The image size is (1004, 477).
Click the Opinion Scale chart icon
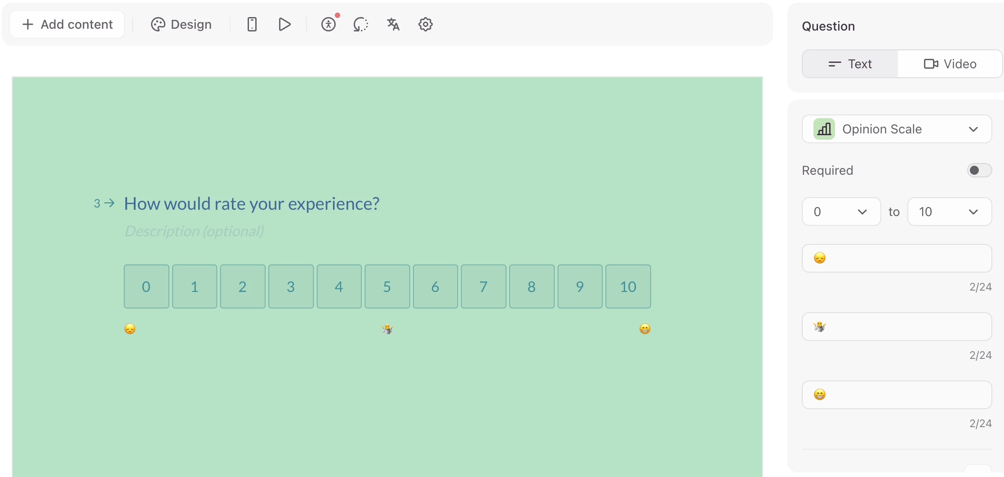tap(824, 129)
